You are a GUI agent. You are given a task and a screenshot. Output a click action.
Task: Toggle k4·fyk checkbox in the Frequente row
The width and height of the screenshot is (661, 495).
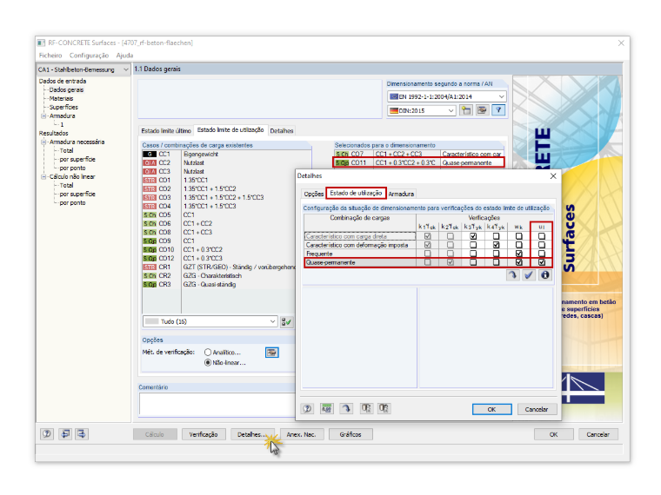tap(496, 254)
